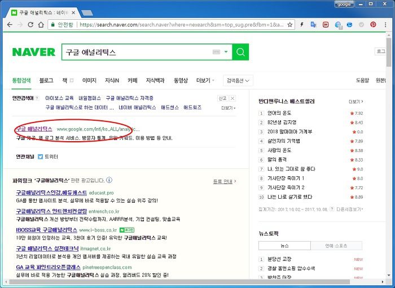Click the lightning bolt extension icon

click(301, 24)
